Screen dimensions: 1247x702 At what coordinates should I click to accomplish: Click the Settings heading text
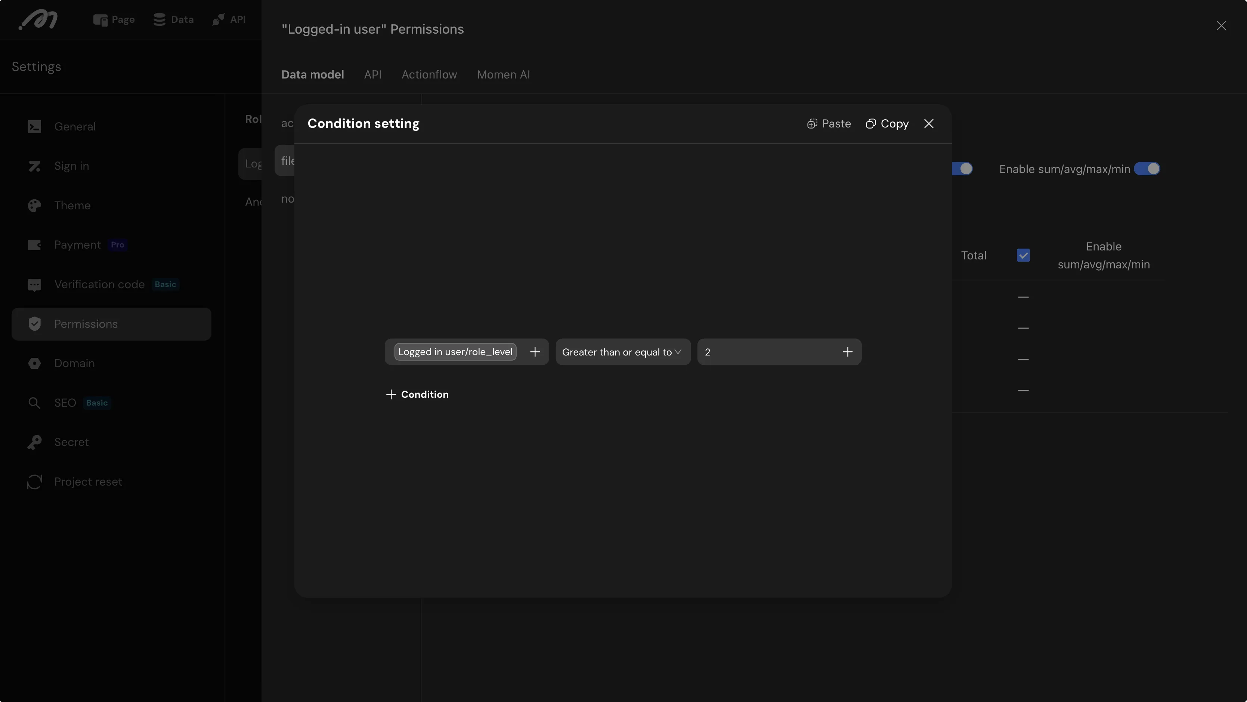[36, 67]
